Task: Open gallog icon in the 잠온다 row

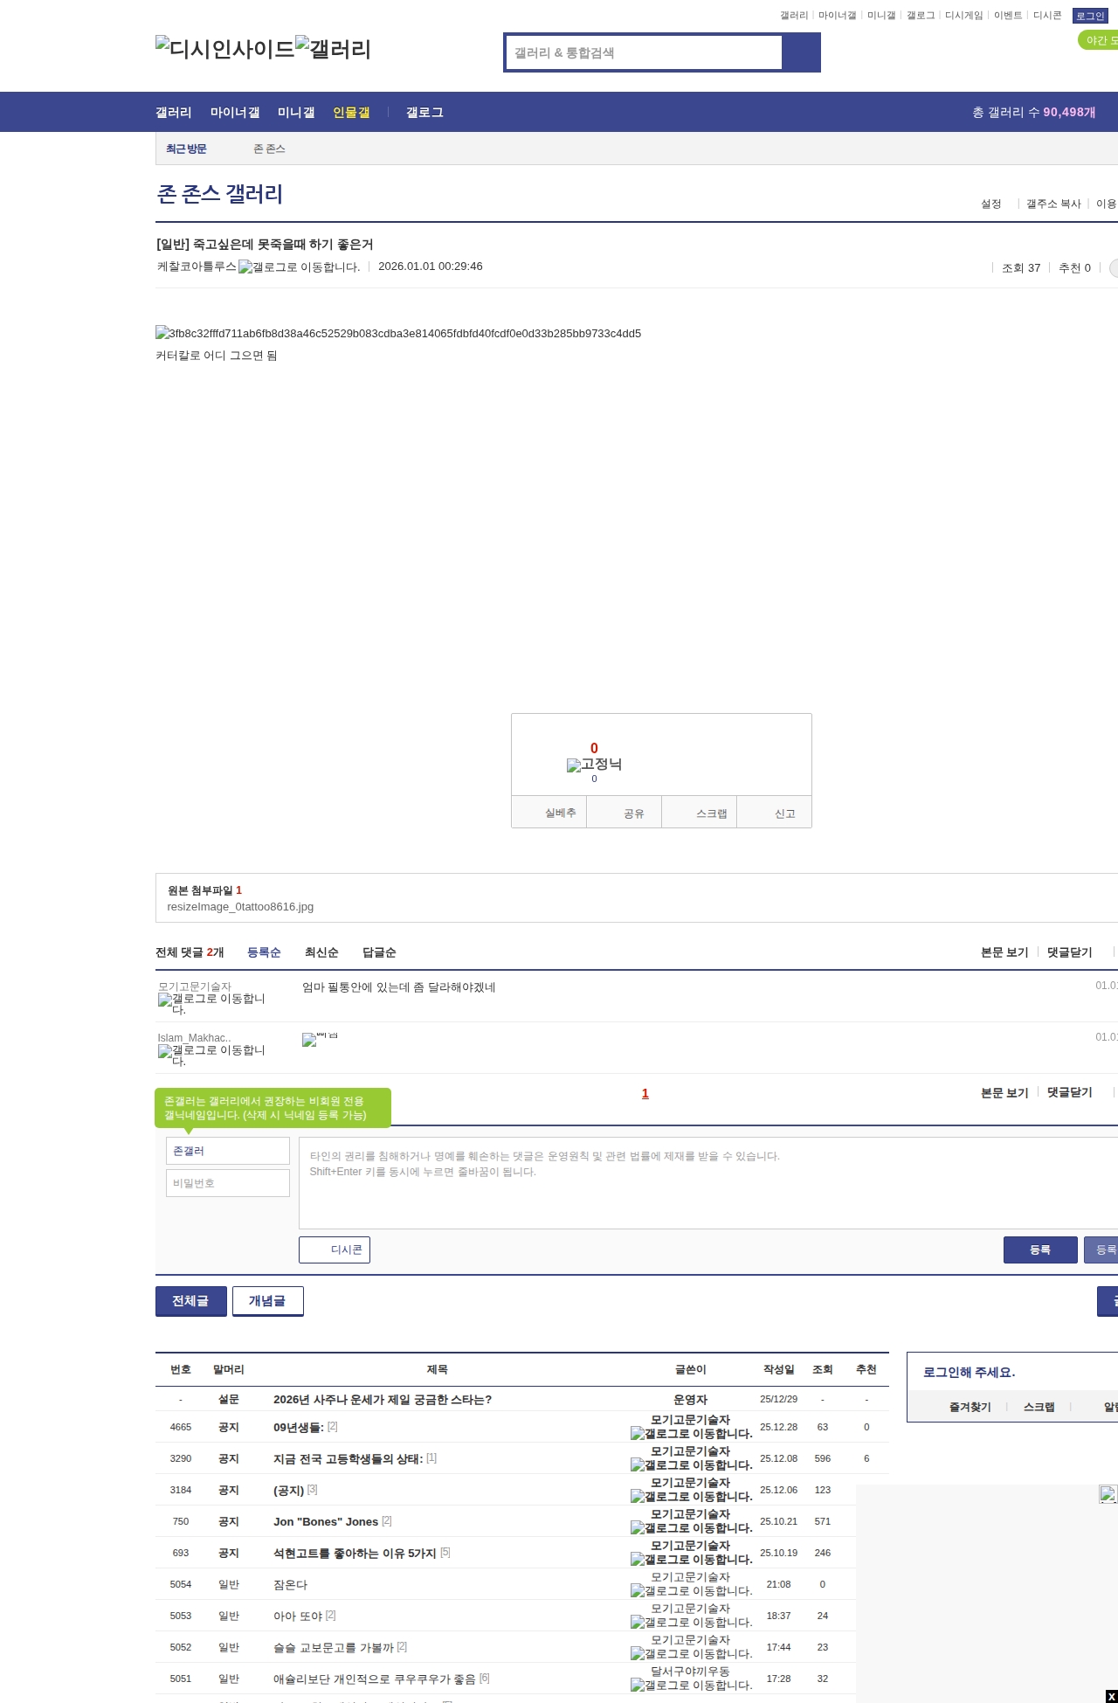Action: click(x=692, y=1590)
